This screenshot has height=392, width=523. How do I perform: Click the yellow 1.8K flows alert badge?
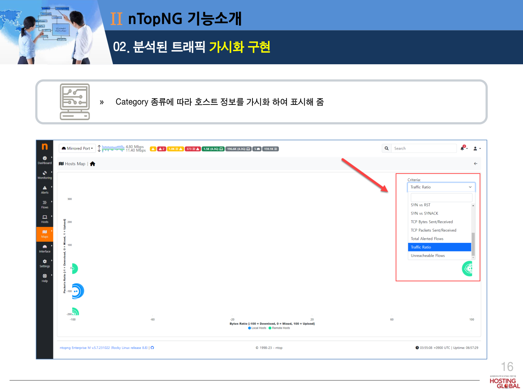(x=175, y=149)
